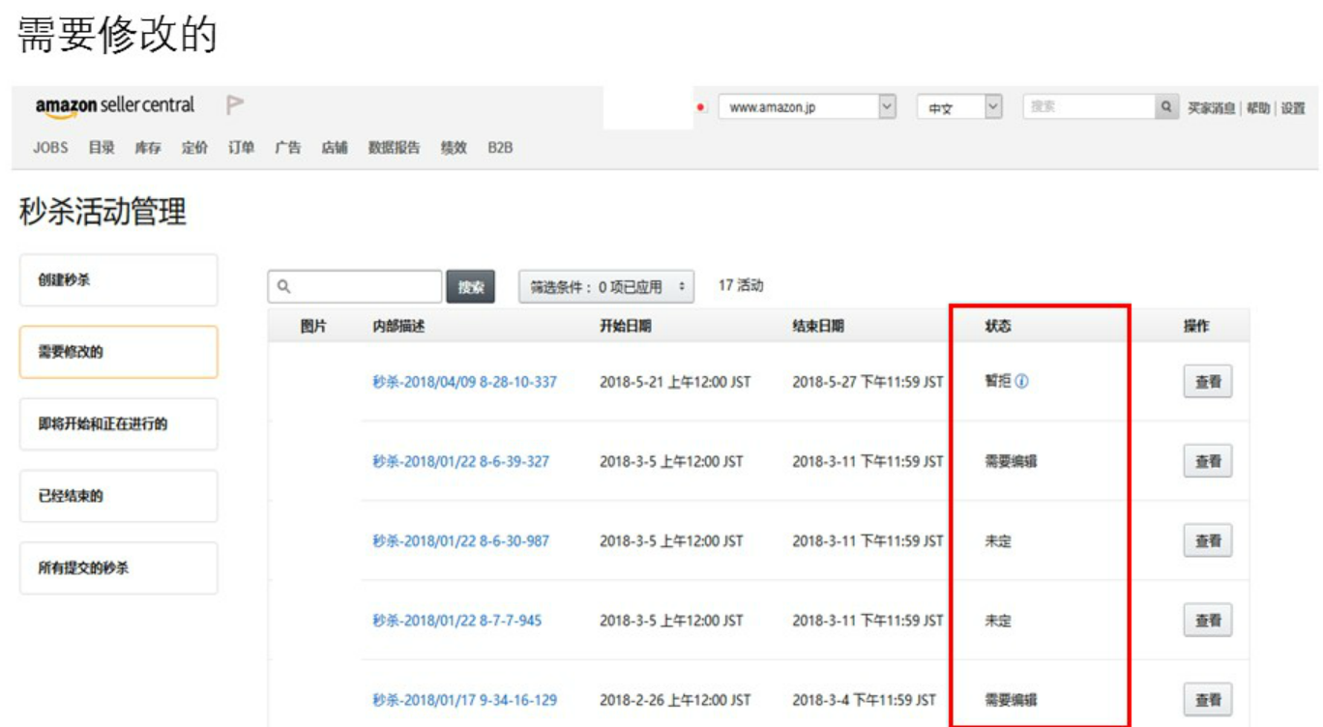Click start date 2018-5-21 上午12:00 JST
The height and width of the screenshot is (727, 1323).
[675, 382]
